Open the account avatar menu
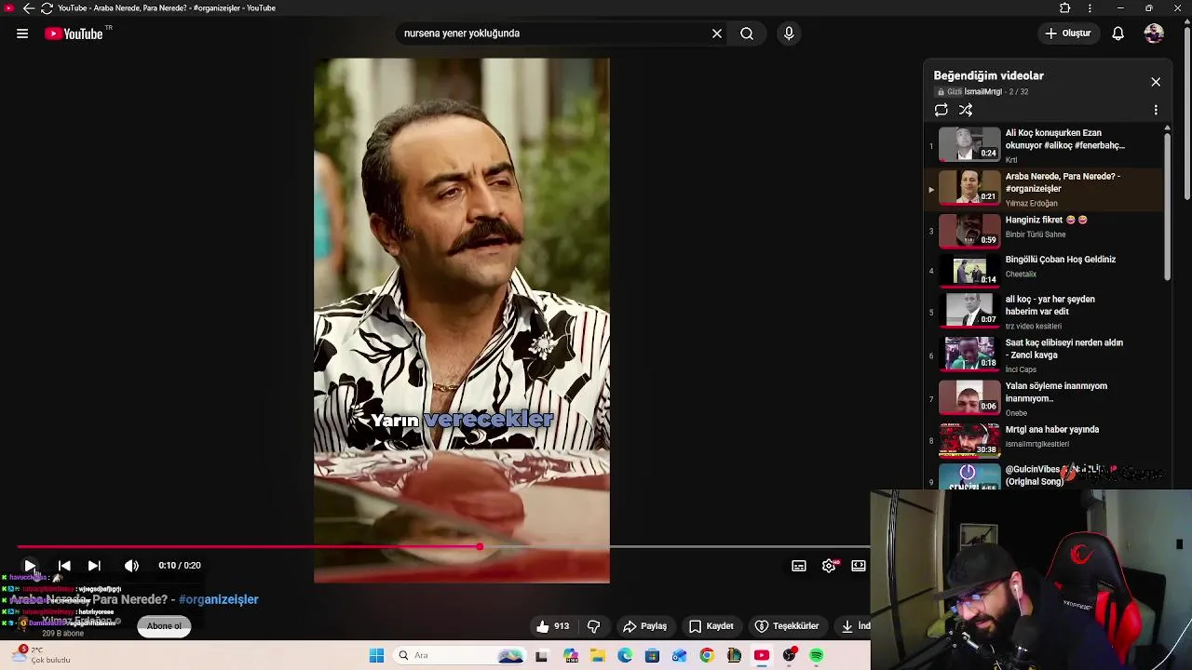The image size is (1192, 670). (x=1154, y=33)
